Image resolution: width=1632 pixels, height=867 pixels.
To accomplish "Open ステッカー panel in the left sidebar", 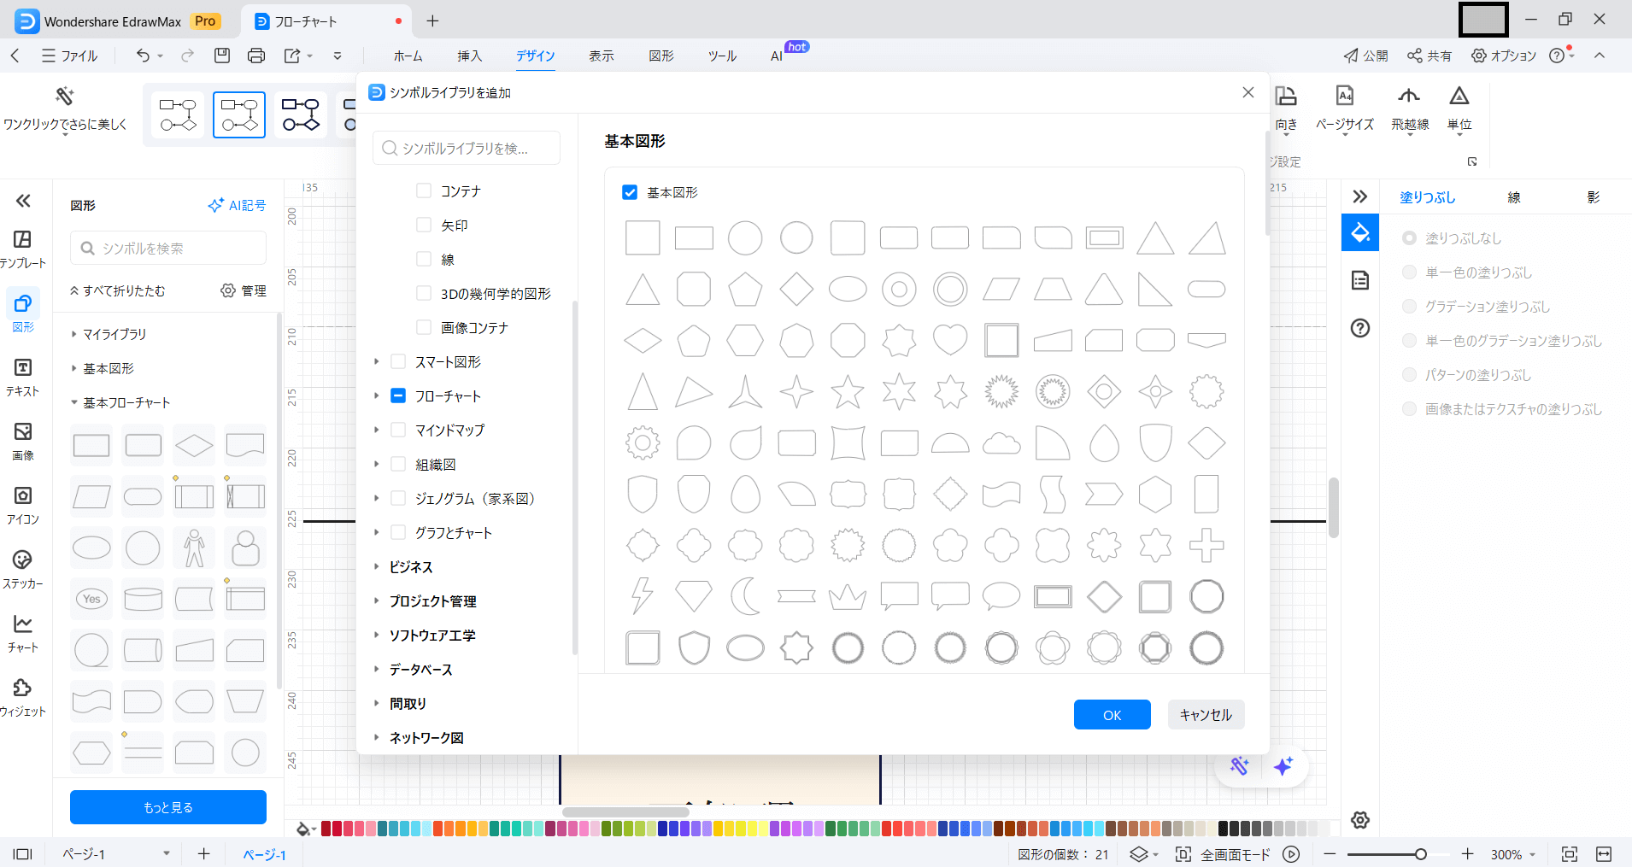I will tap(23, 570).
